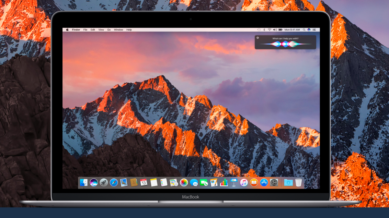Click Time Machine menu bar icon
389x218 pixels.
259,30
